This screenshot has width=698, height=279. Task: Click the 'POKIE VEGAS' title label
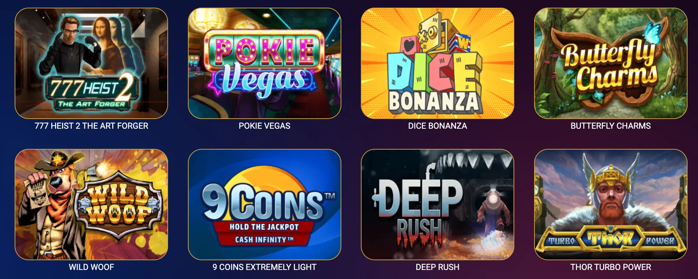(x=265, y=126)
